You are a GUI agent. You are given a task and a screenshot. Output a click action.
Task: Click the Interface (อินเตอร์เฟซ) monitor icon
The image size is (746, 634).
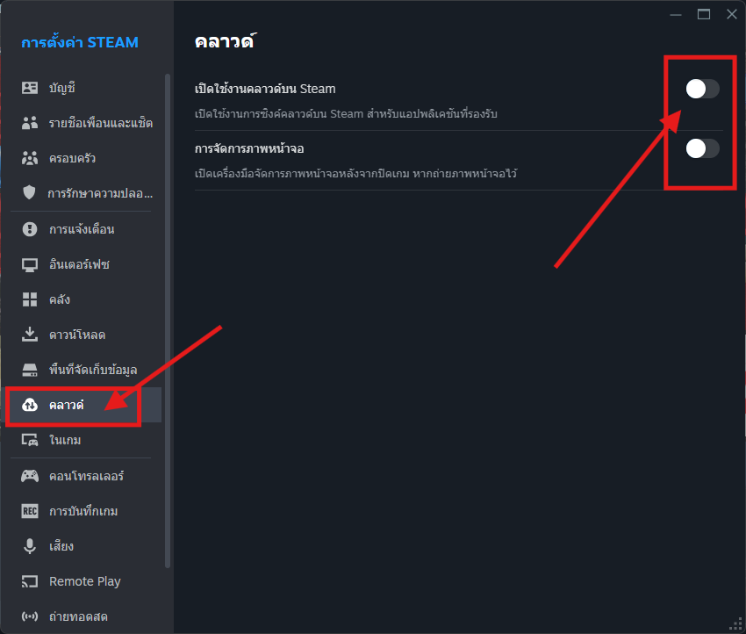pos(30,264)
